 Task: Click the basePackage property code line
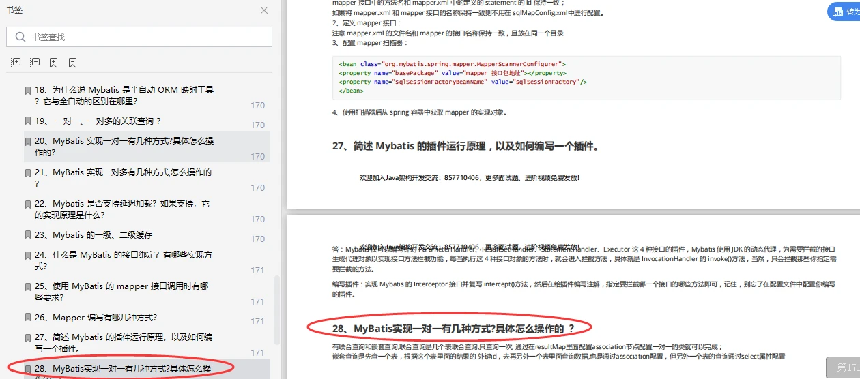tap(452, 73)
